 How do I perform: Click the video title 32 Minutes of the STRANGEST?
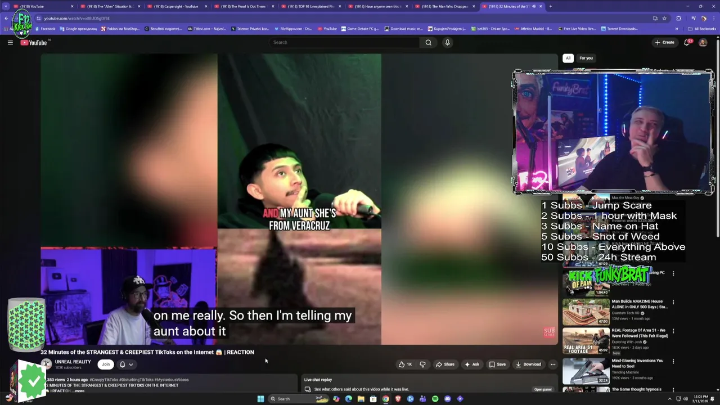[147, 352]
